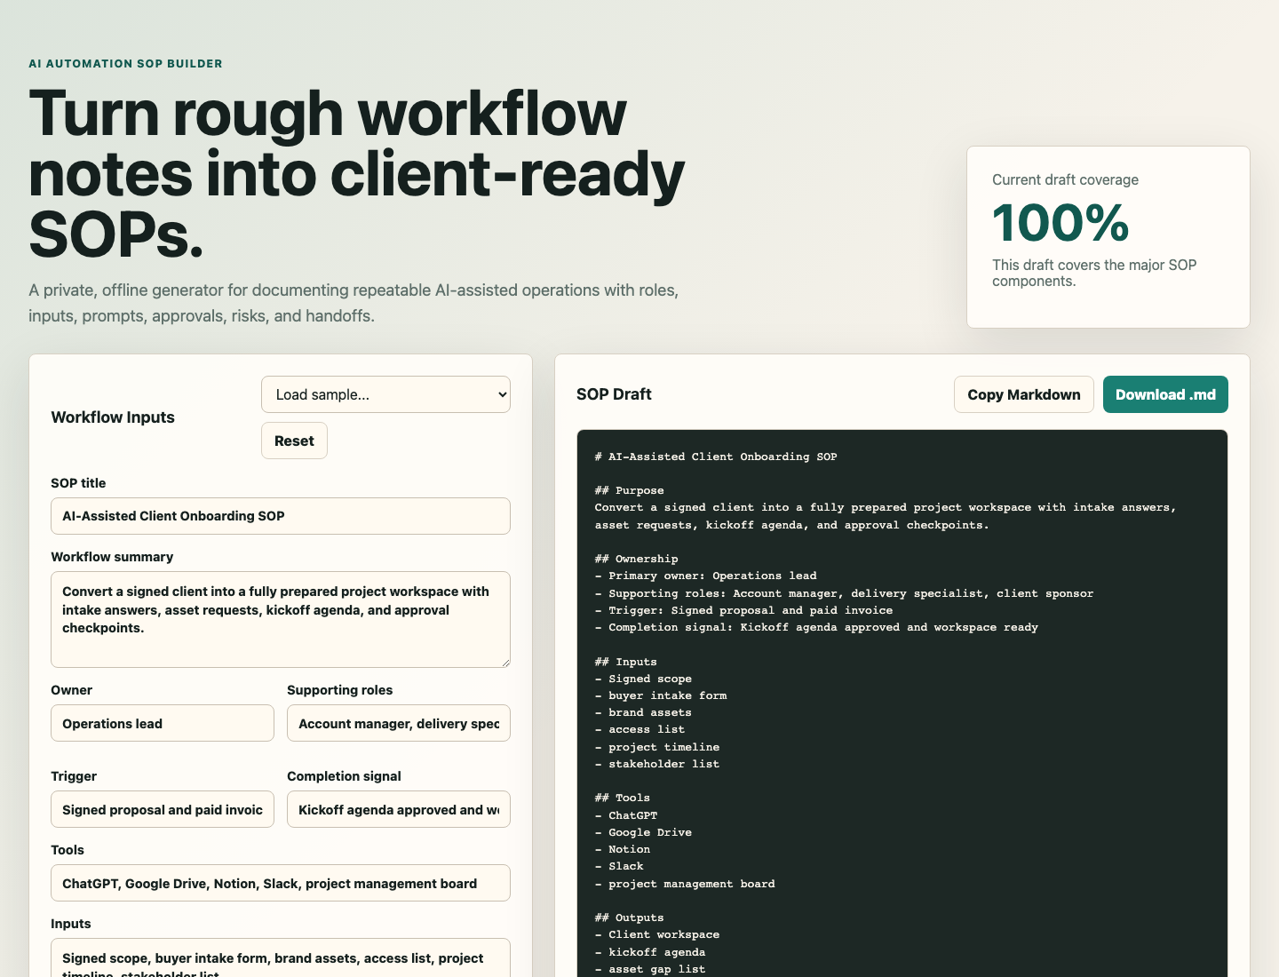Click '- buyer intake form' line
The height and width of the screenshot is (977, 1279).
(x=660, y=695)
